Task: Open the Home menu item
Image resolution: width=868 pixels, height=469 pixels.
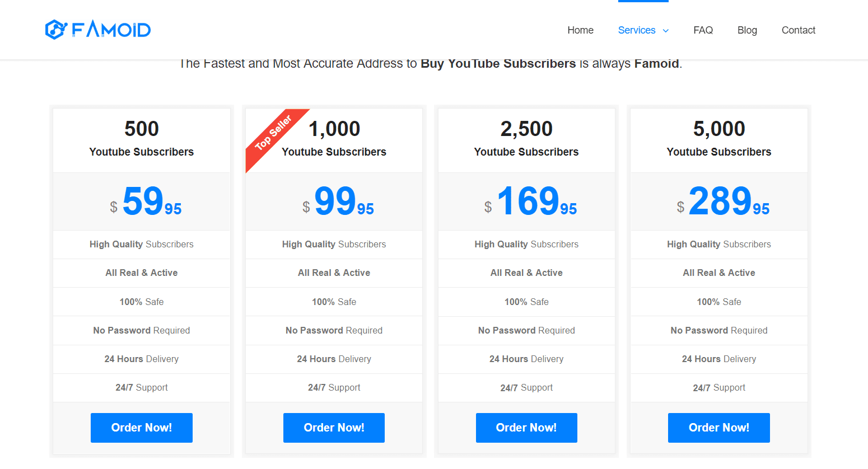Action: (580, 30)
